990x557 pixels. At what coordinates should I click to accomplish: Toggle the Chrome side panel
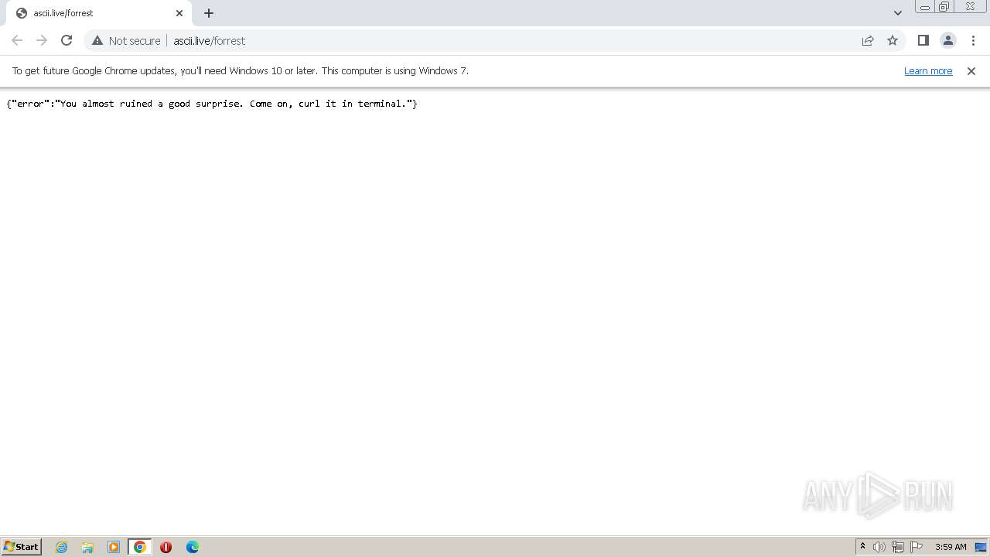(923, 40)
